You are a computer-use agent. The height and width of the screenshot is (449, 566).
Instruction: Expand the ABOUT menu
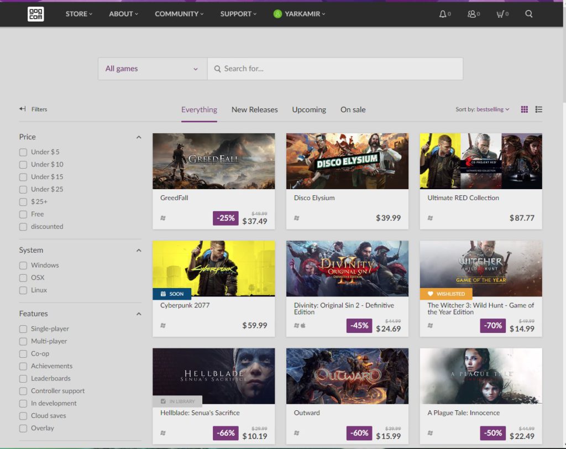[123, 14]
